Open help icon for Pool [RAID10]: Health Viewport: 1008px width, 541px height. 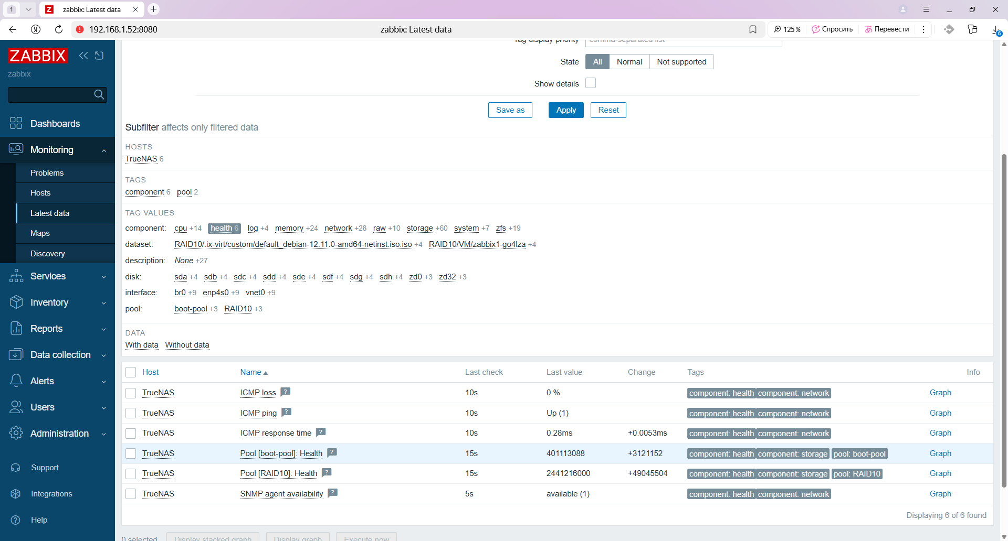327,472
